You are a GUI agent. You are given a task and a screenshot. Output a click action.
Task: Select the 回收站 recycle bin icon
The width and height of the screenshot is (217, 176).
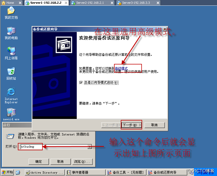point(11,74)
